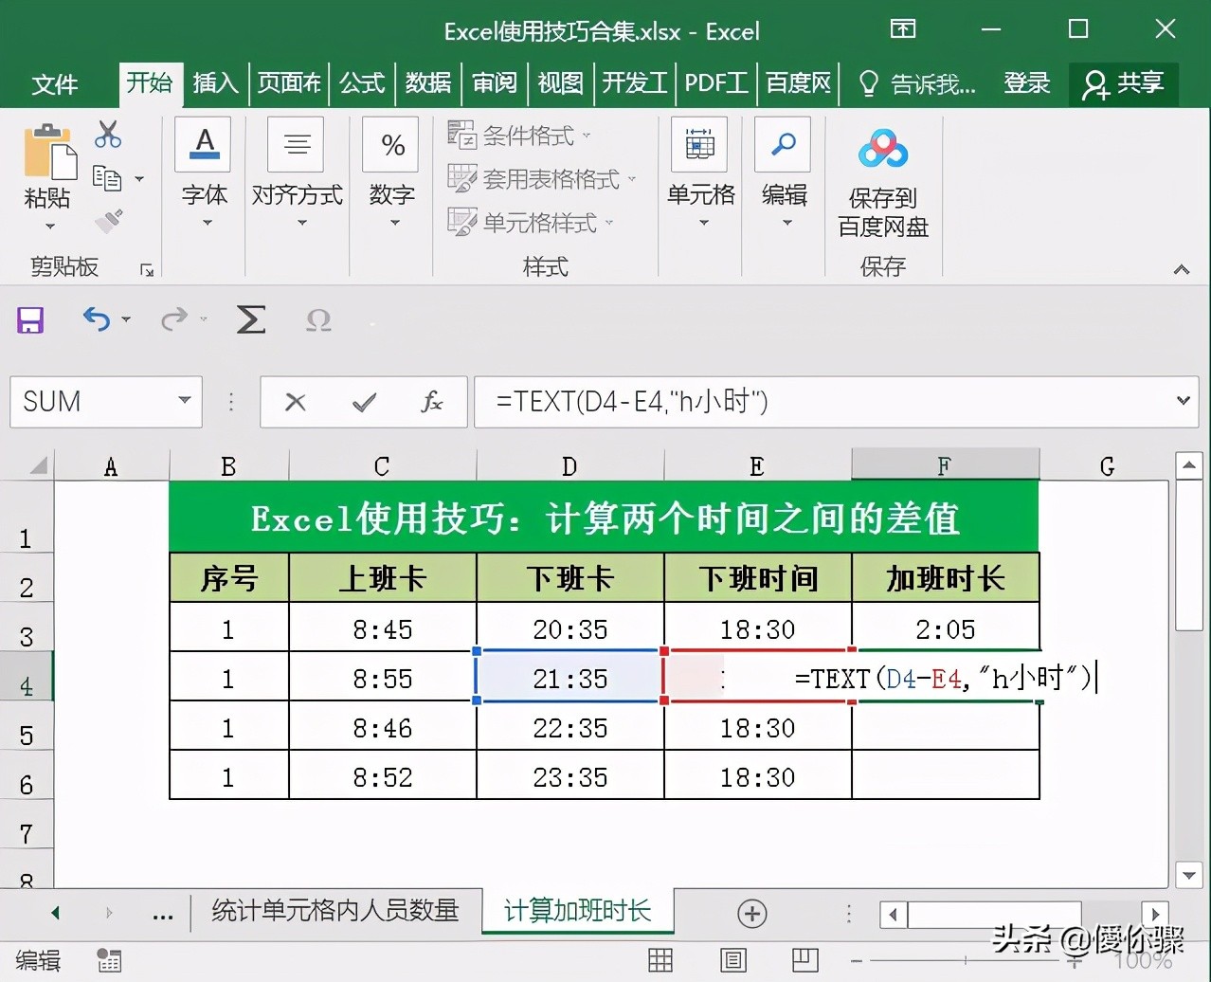Click the sheet tabs ellipsis button

click(163, 914)
